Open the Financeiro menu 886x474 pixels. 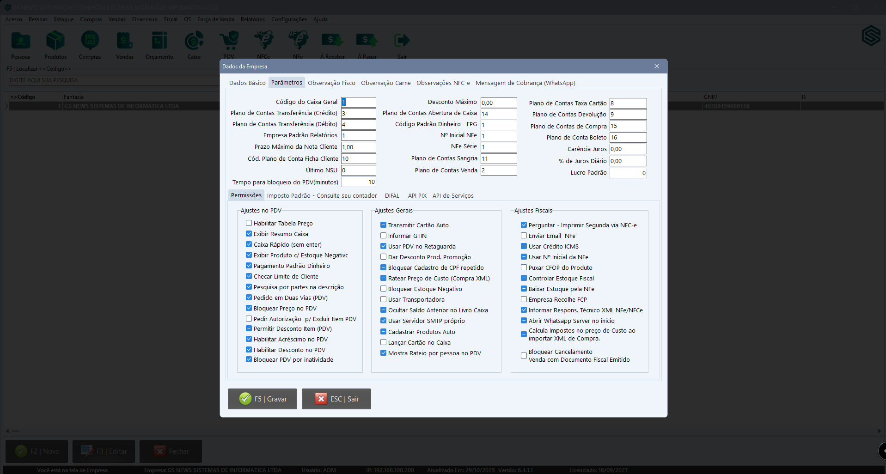pos(145,19)
